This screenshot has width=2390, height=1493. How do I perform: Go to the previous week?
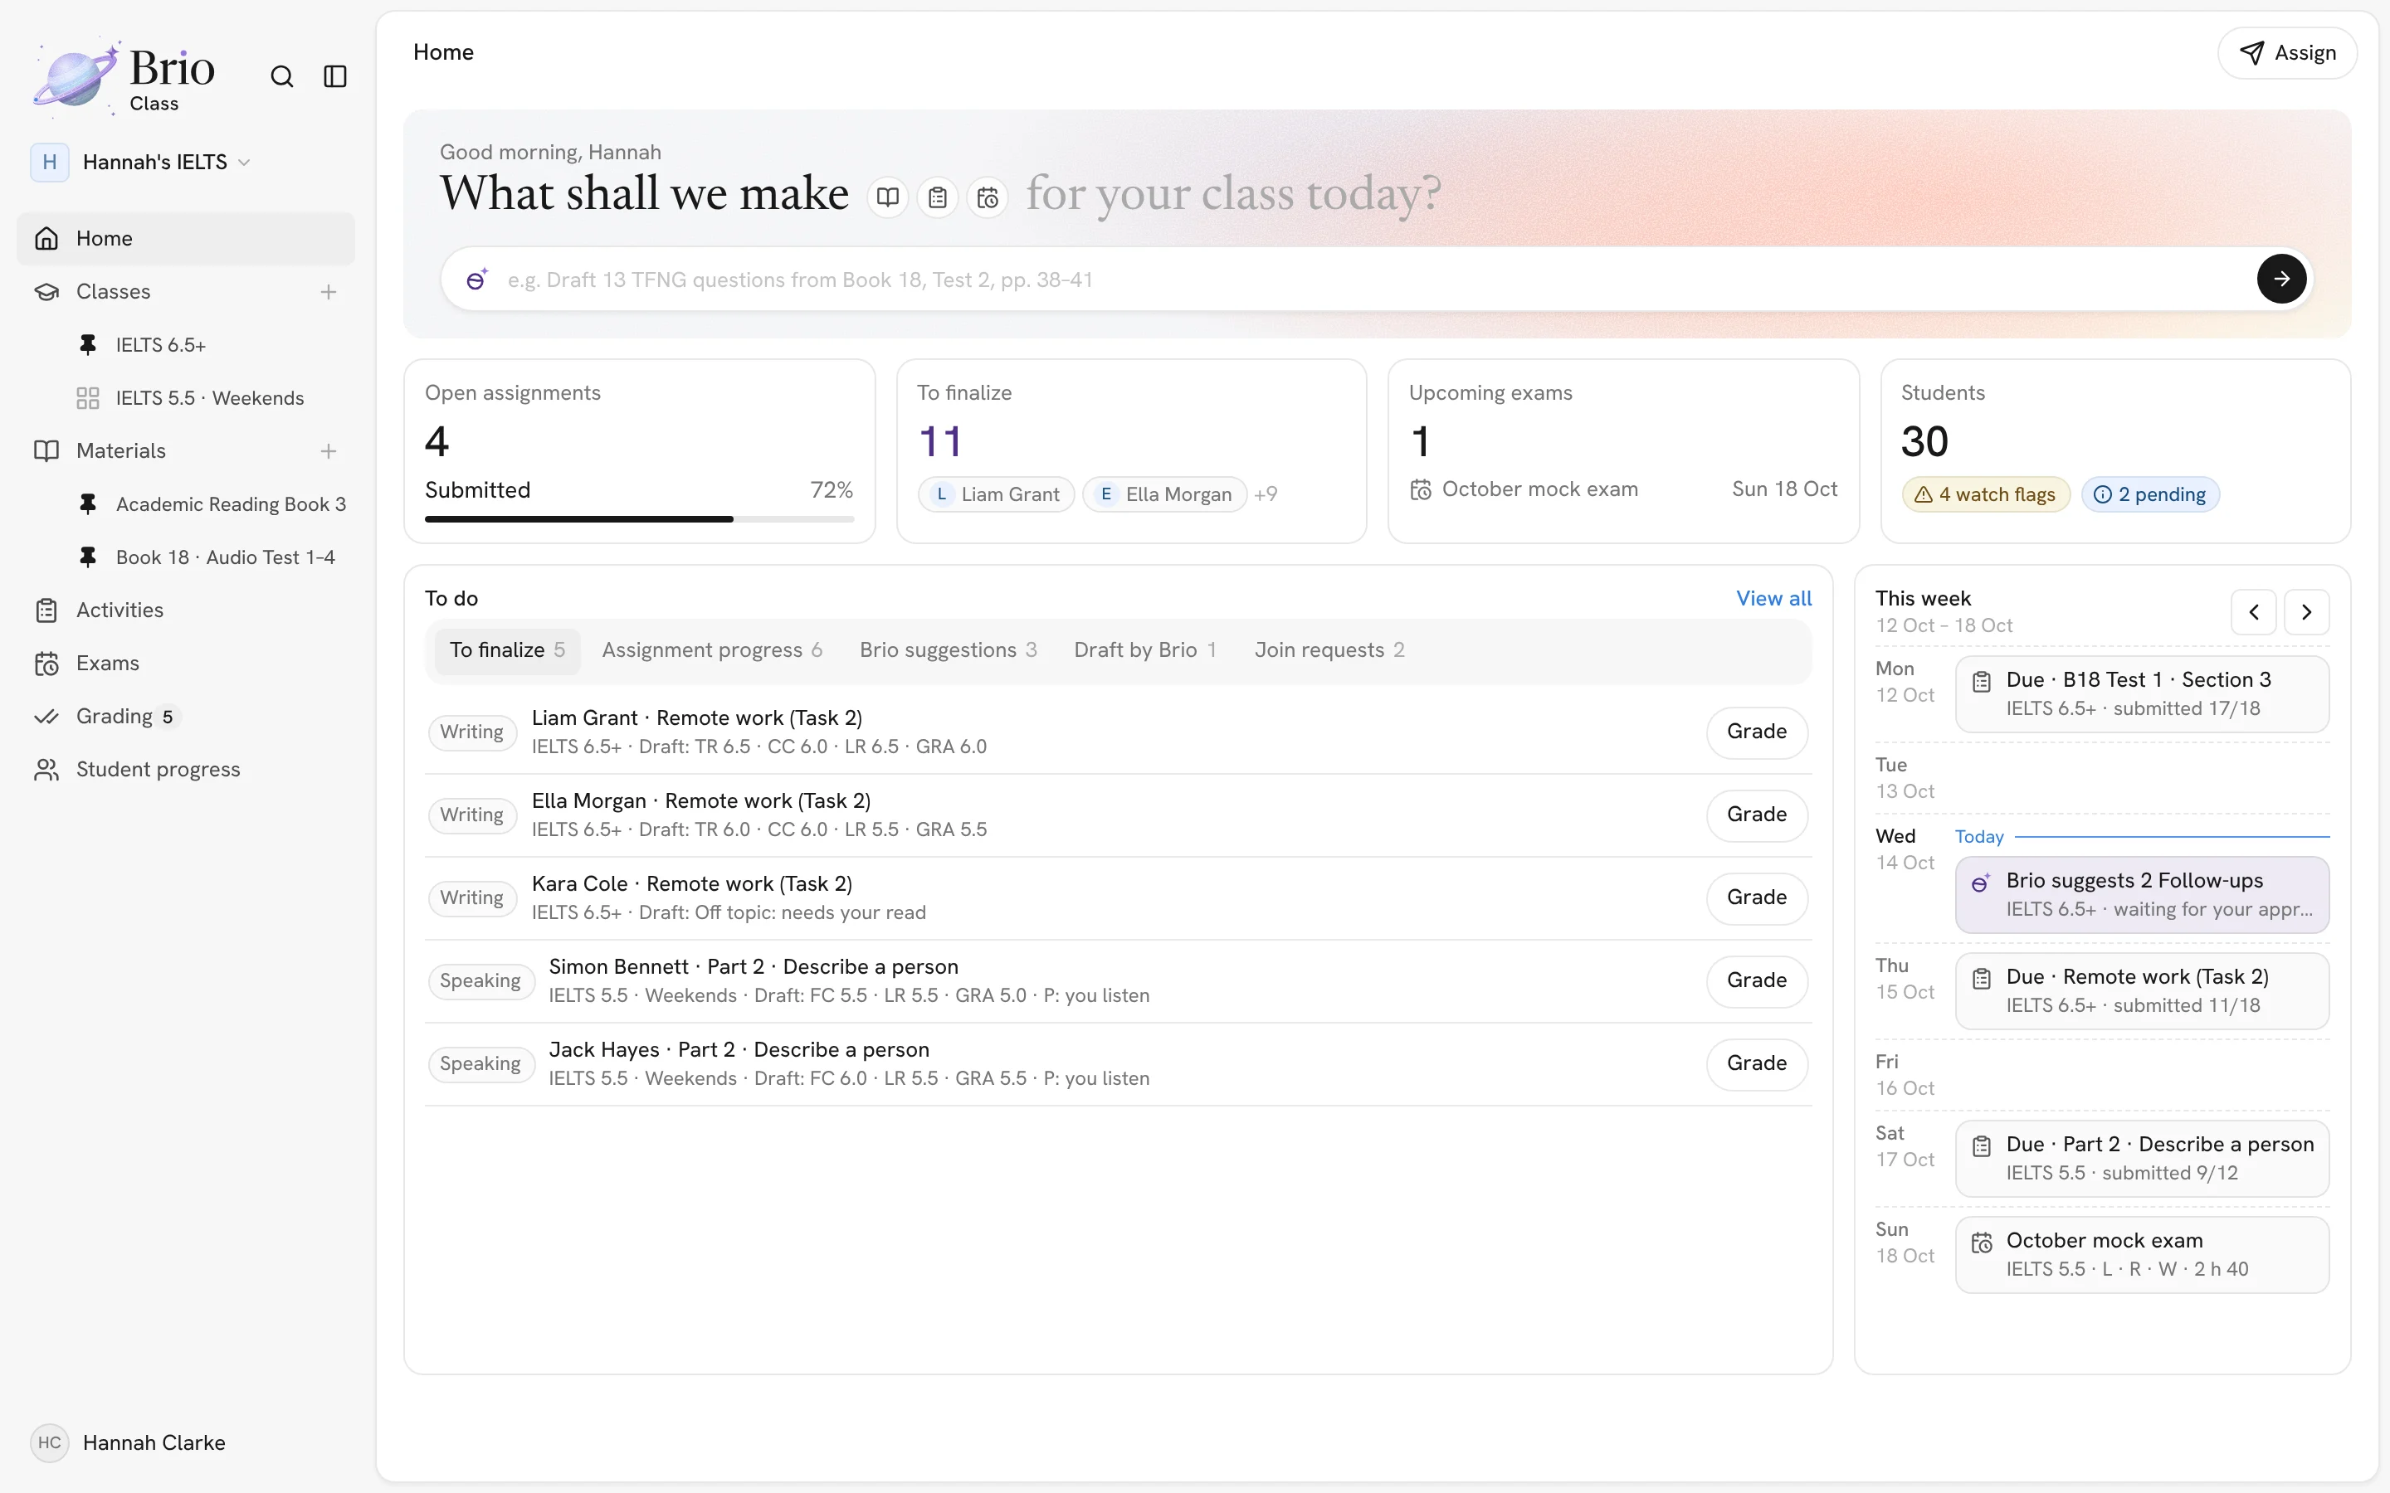point(2253,612)
